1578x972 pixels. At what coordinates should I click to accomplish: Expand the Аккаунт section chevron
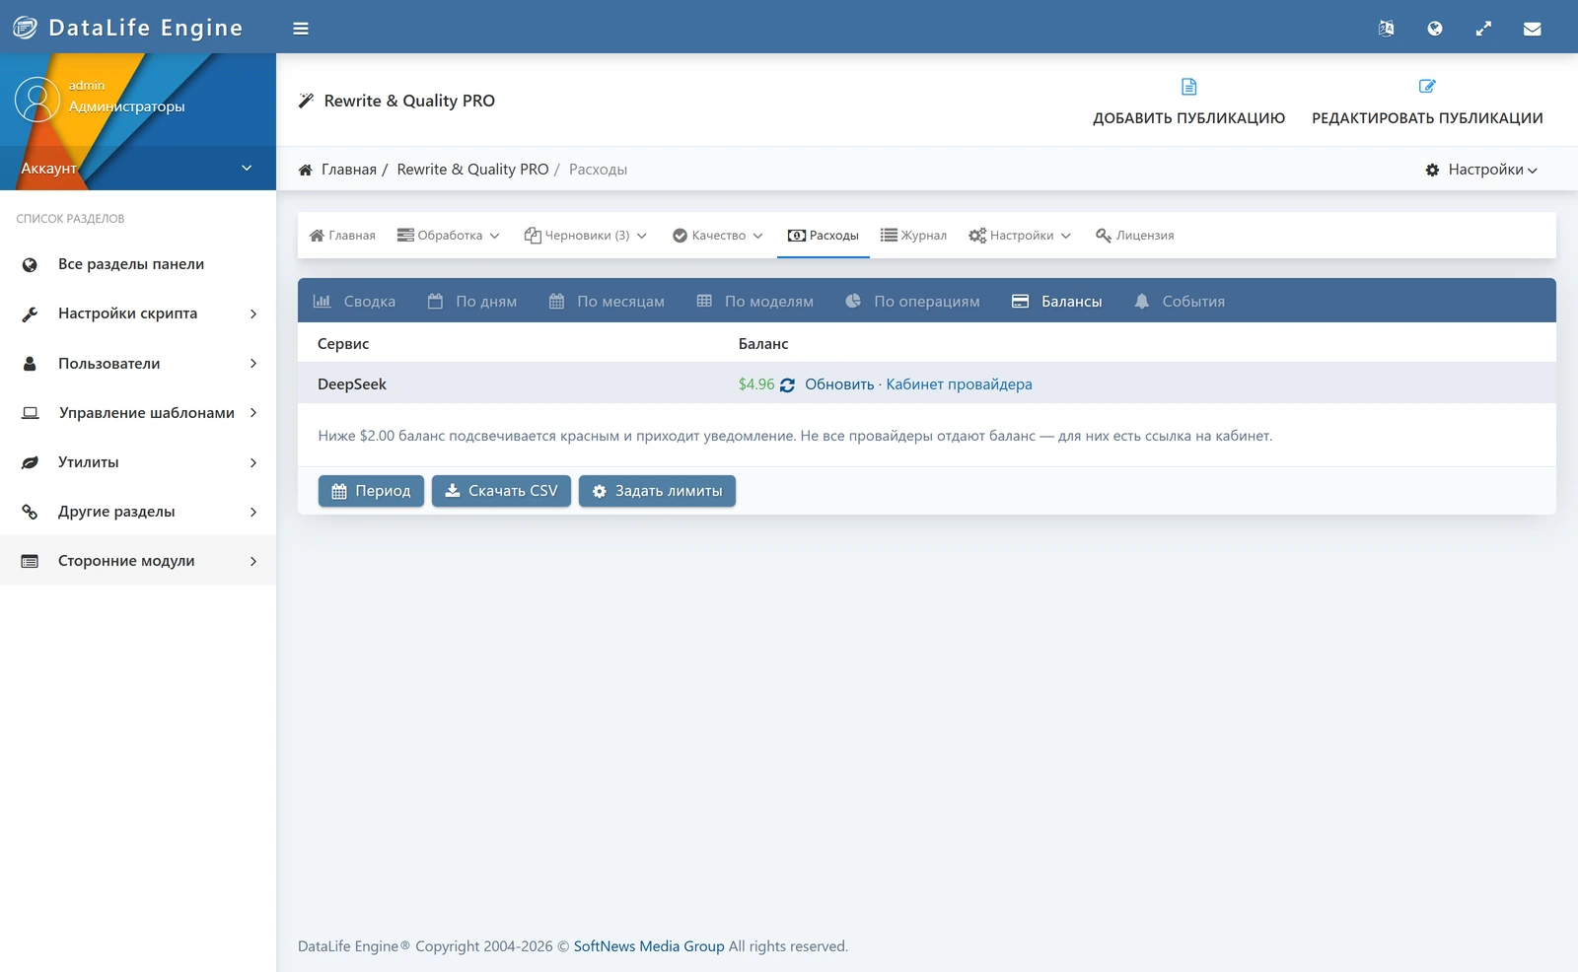tap(247, 168)
